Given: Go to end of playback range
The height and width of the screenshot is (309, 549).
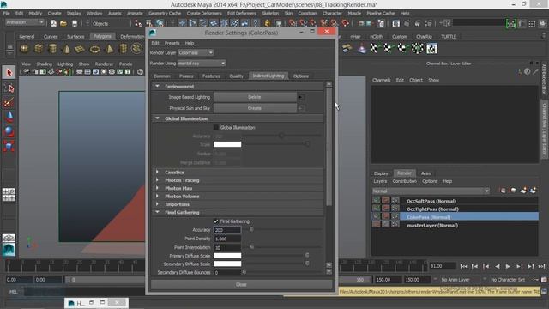Looking at the screenshot, I should 541,266.
